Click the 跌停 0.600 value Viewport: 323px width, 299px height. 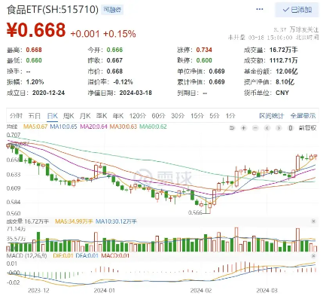pyautogui.click(x=204, y=60)
